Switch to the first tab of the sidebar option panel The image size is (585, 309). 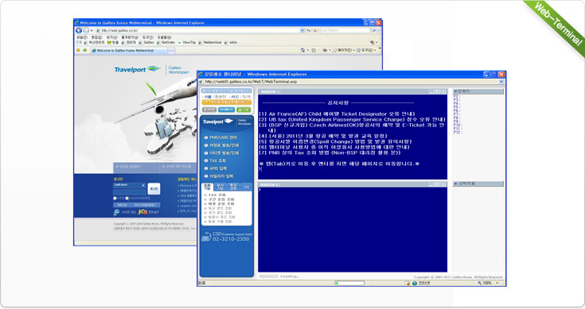tap(207, 187)
